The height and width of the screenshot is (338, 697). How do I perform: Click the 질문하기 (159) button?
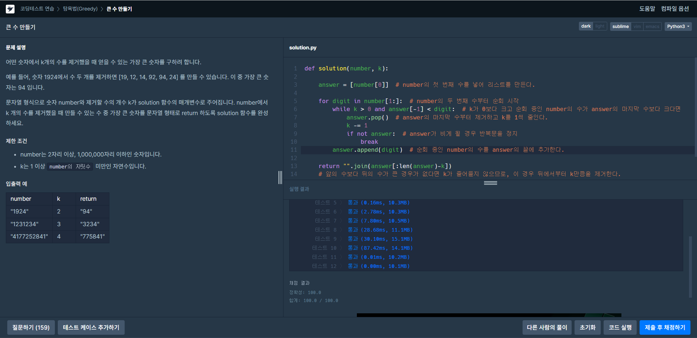(x=31, y=327)
